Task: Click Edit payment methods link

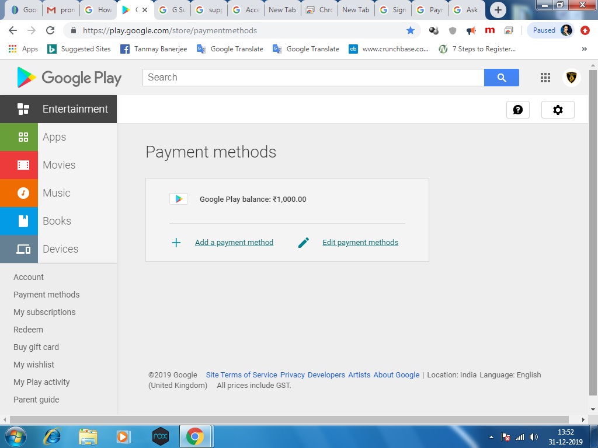Action: coord(360,242)
